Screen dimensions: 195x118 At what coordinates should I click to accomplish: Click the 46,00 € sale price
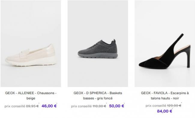pyautogui.click(x=49, y=106)
